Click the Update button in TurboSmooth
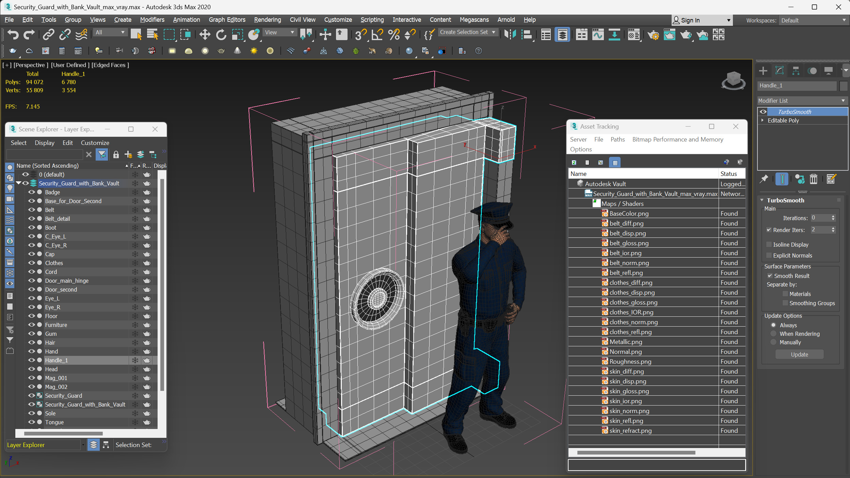 point(799,354)
